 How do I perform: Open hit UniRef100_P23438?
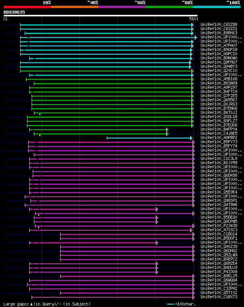pyautogui.click(x=219, y=225)
